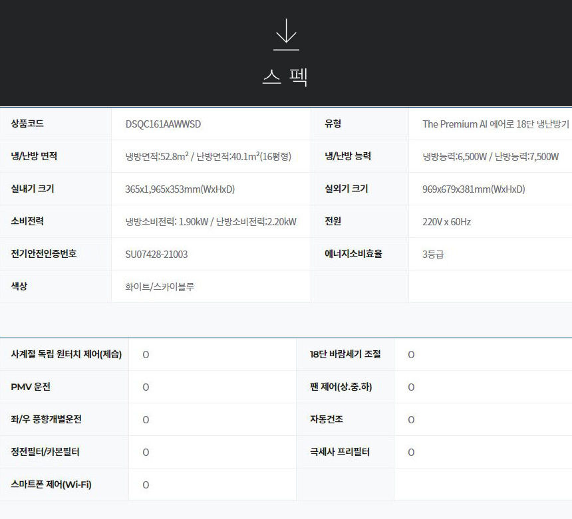The width and height of the screenshot is (572, 519).
Task: Select certification number SU07428-21003
Action: tap(156, 255)
